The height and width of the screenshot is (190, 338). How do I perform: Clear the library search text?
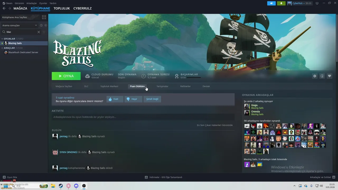(39, 32)
